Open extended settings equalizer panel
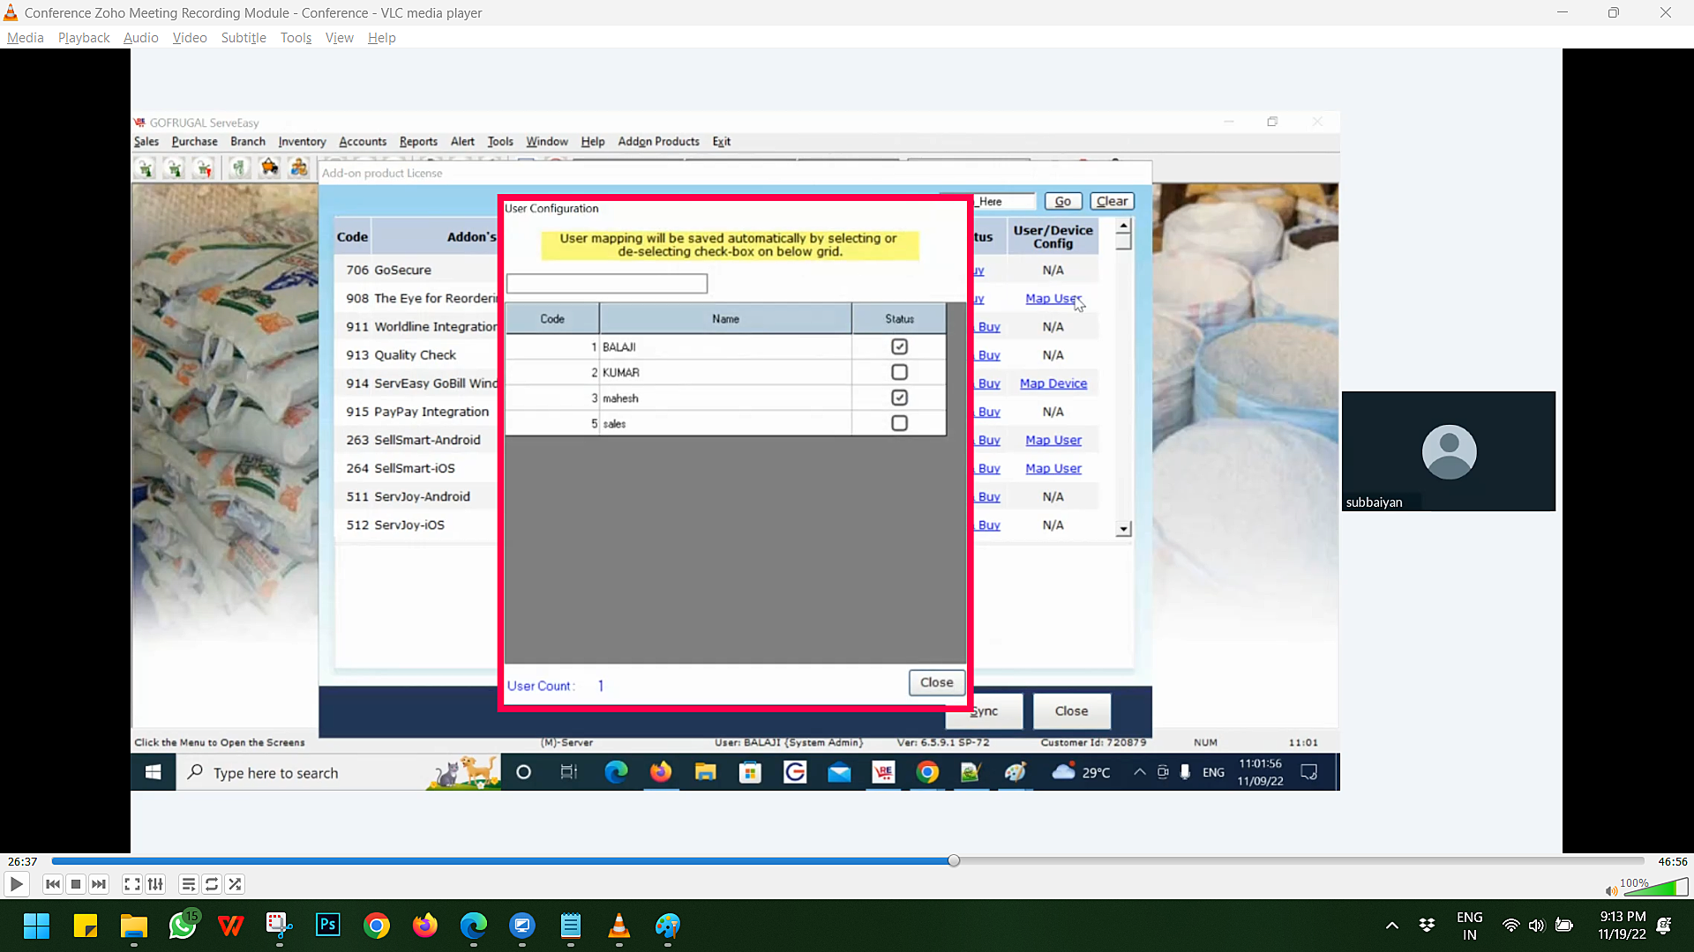Image resolution: width=1694 pixels, height=952 pixels. point(155,884)
